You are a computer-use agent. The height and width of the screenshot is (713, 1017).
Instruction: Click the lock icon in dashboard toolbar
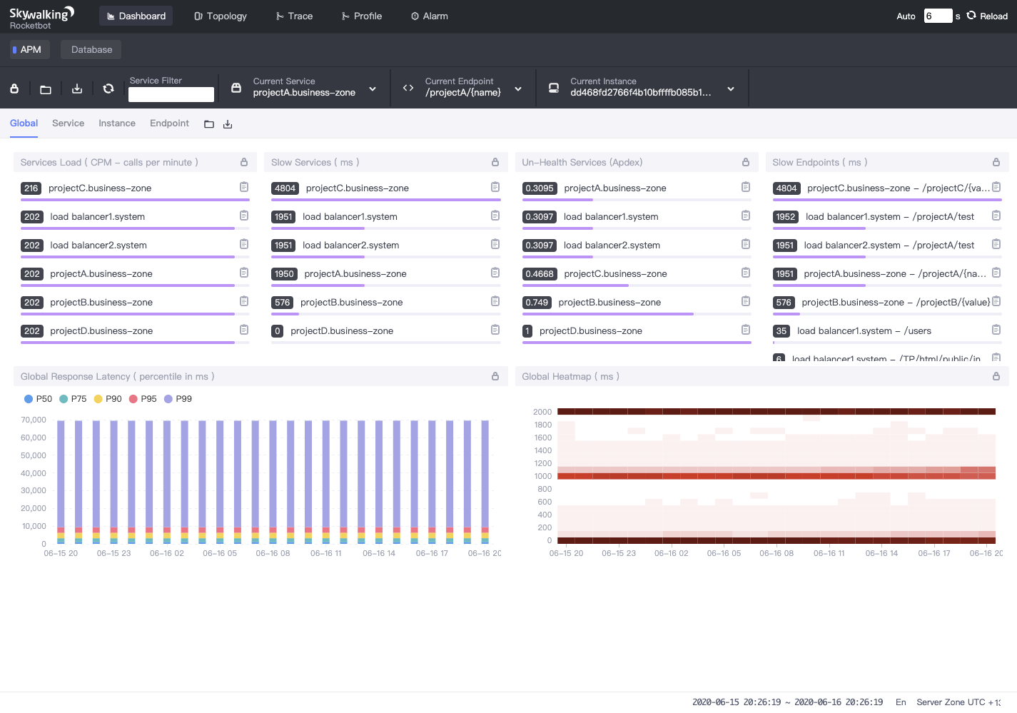tap(14, 89)
